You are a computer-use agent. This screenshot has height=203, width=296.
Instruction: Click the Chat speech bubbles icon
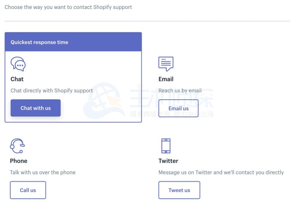(x=18, y=64)
